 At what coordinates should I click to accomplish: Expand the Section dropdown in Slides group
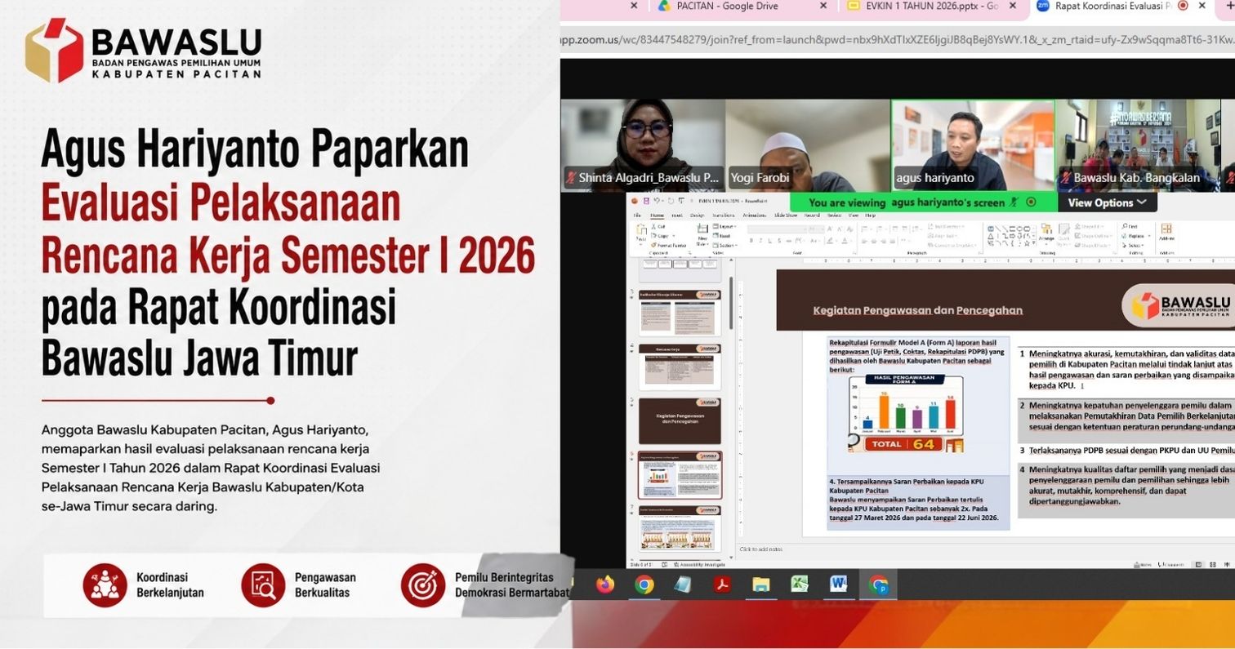(x=725, y=246)
